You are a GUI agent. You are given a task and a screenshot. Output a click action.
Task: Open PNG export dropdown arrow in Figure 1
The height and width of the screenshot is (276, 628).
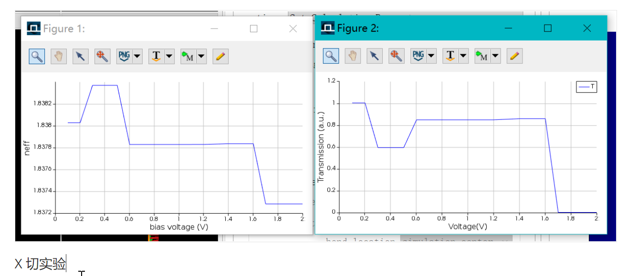coord(137,56)
